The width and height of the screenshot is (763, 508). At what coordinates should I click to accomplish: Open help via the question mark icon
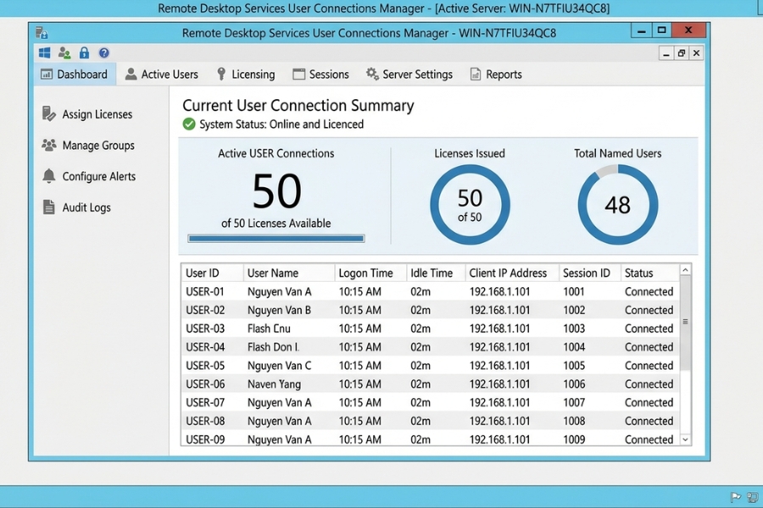click(103, 52)
